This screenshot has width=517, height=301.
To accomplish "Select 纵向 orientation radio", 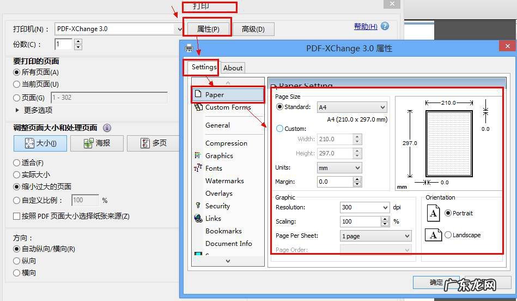I will point(16,261).
